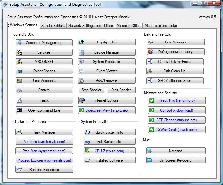This screenshot has height=185, width=223.
Task: Click the Task Manager monitor icon
Action: pyautogui.click(x=19, y=132)
